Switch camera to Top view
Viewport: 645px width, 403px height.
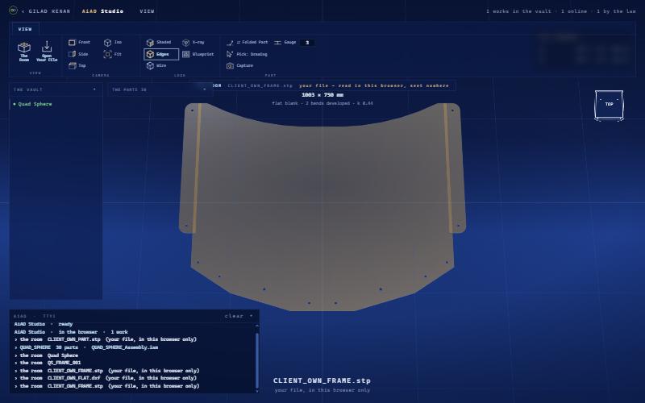tap(77, 65)
